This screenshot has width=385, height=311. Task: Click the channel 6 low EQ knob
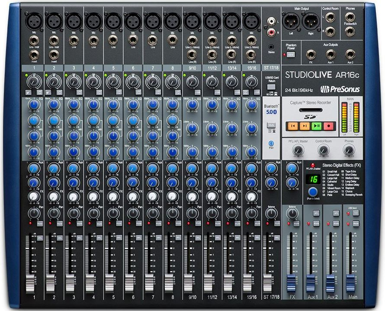click(x=133, y=152)
